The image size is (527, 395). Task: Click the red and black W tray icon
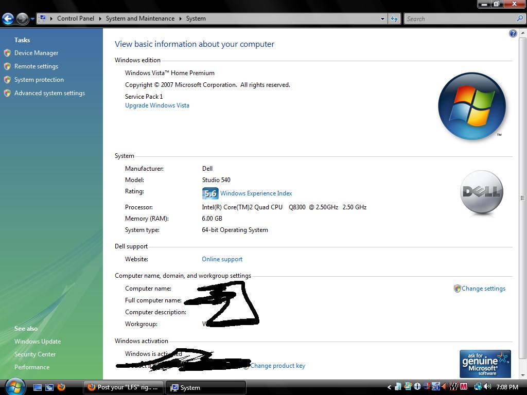click(x=454, y=387)
